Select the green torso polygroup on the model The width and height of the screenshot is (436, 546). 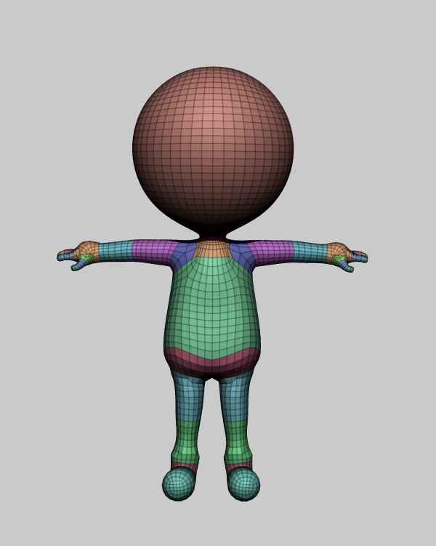coord(212,310)
